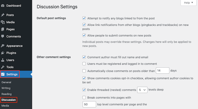Check Break comments into pages with
Viewport: 198px width, 109px height.
[x=84, y=98]
